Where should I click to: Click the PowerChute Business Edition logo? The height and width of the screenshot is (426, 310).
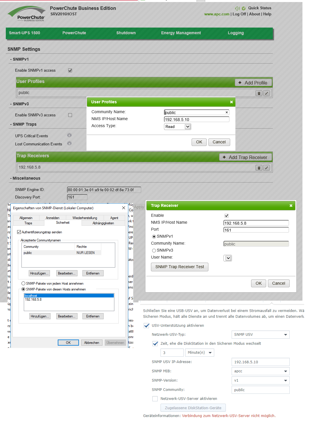pos(27,14)
